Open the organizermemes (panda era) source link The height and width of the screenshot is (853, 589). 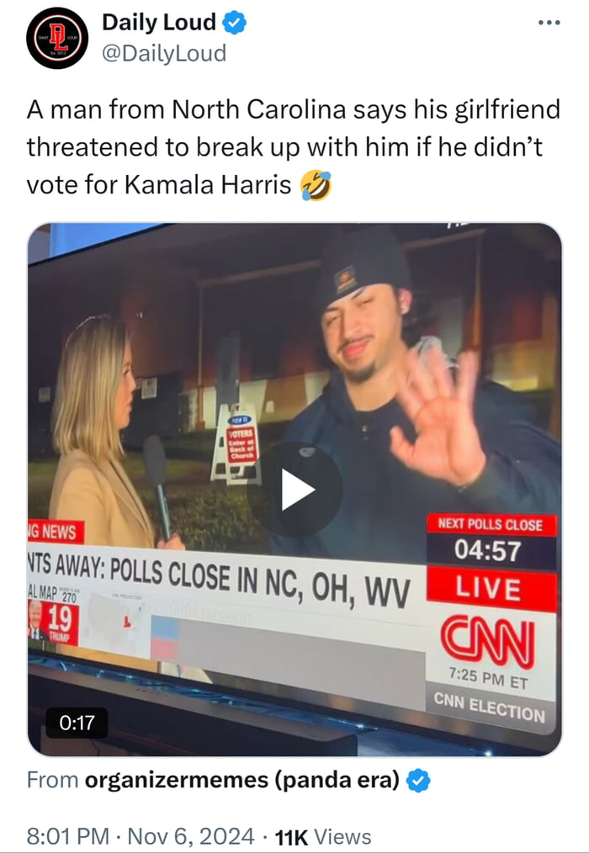pyautogui.click(x=241, y=780)
